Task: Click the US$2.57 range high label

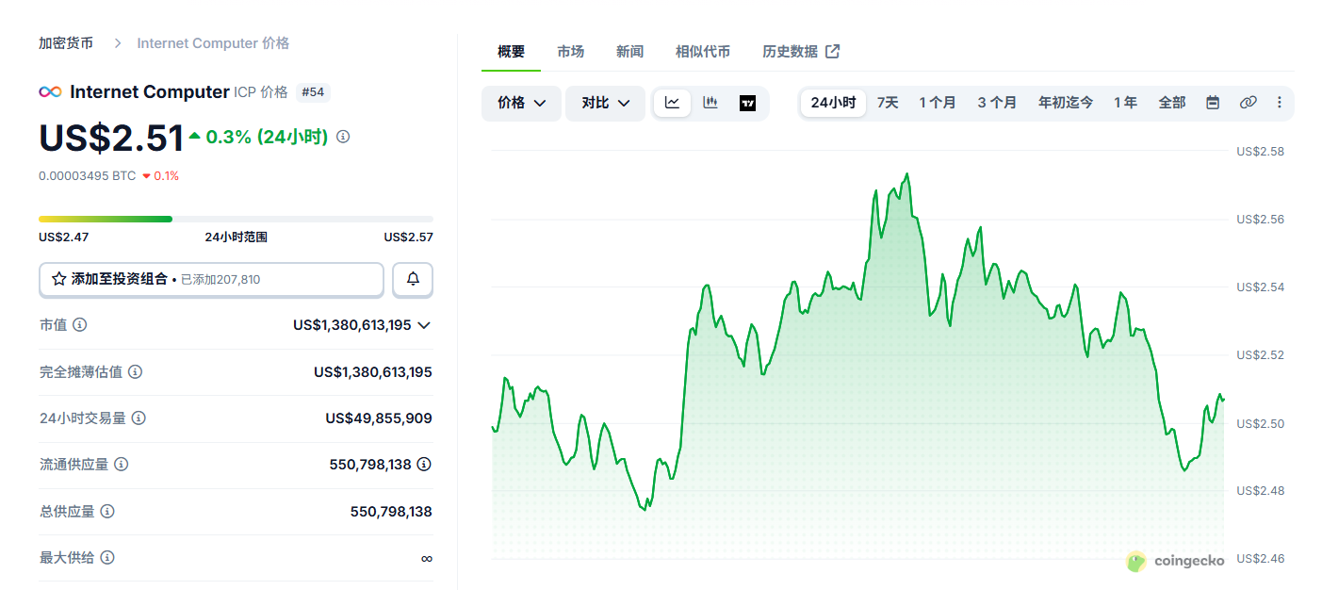Action: [408, 238]
